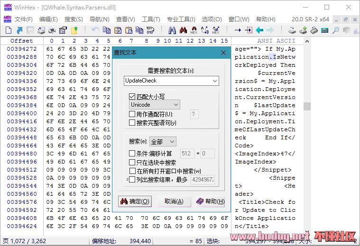This screenshot has height=246, width=360.
Task: Click the Copy block icon
Action: [107, 30]
